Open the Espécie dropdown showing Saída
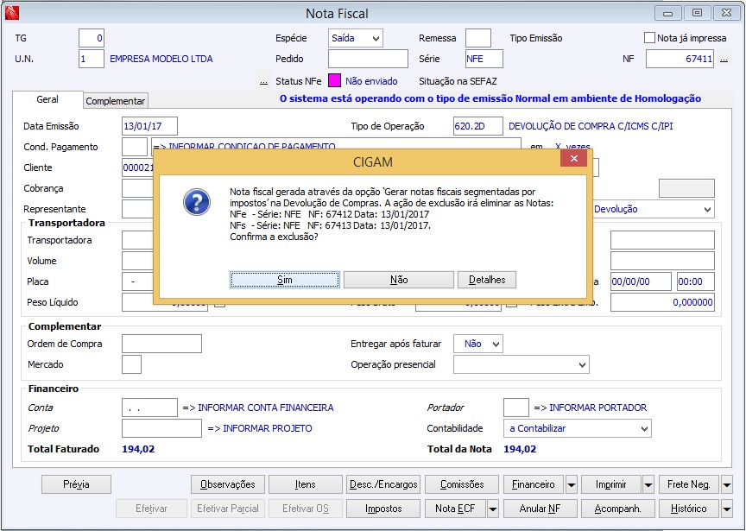Viewport: 746px width, 531px height. pyautogui.click(x=356, y=38)
